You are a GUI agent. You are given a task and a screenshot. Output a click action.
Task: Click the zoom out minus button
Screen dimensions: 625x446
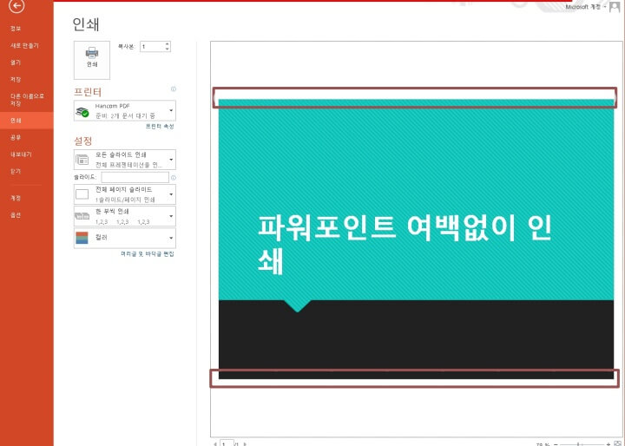click(556, 444)
